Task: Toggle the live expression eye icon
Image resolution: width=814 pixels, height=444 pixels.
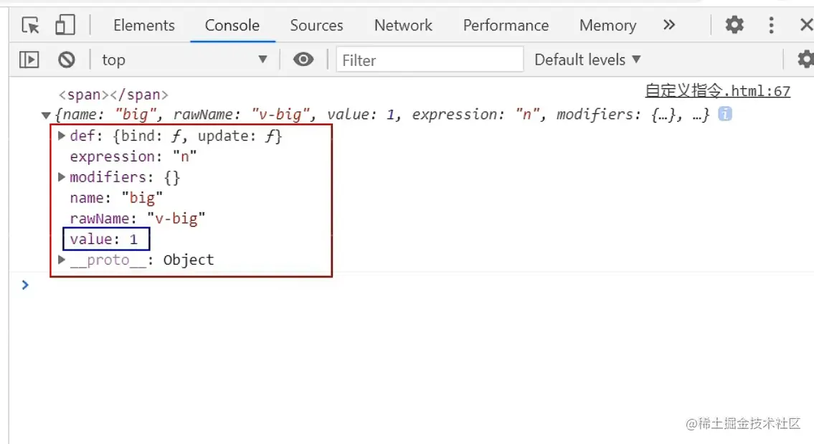Action: point(303,60)
